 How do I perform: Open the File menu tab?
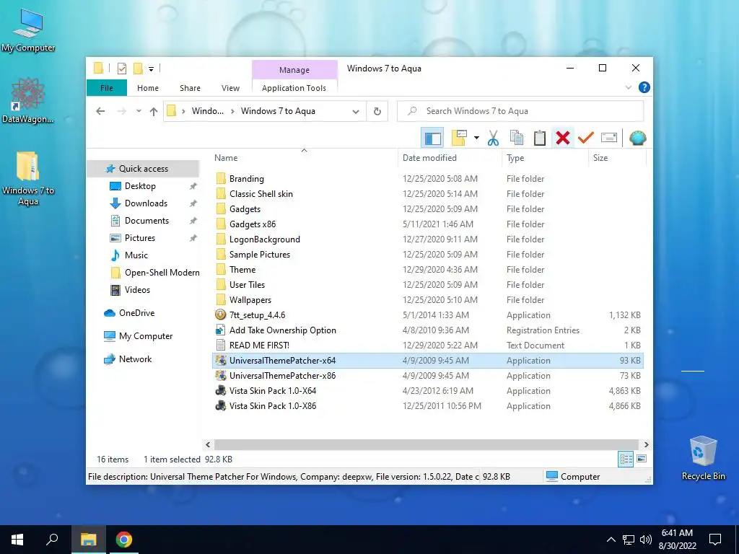(x=107, y=88)
